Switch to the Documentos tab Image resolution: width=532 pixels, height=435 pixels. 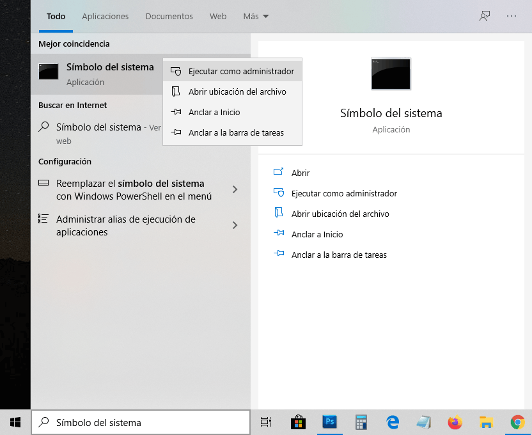point(169,16)
